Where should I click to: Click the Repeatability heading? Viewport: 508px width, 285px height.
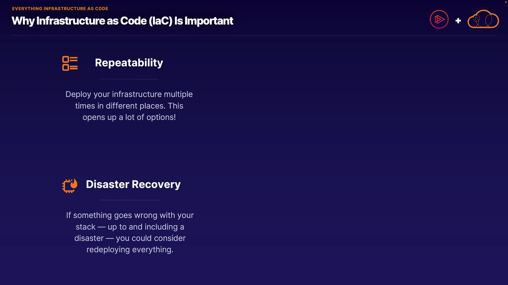[x=129, y=63]
